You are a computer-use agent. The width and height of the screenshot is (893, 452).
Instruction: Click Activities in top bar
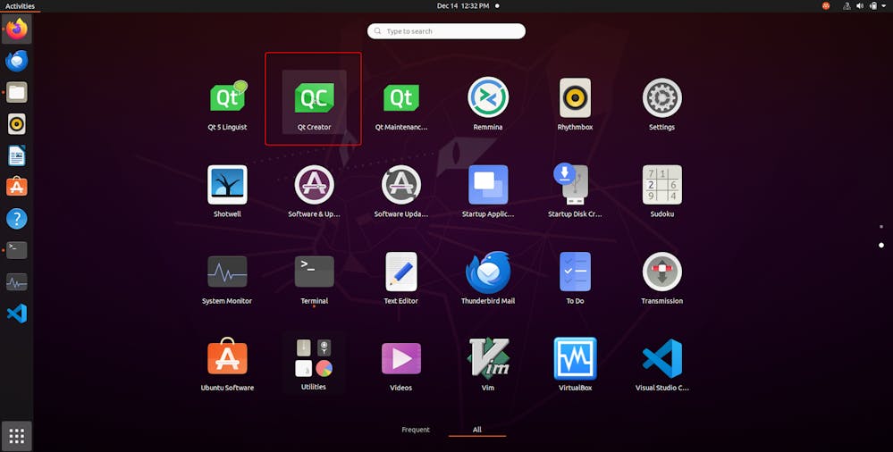click(x=20, y=5)
